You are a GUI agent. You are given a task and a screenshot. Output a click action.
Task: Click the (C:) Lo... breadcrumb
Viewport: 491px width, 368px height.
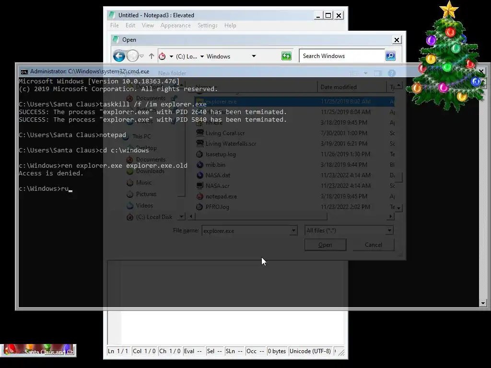click(x=187, y=57)
